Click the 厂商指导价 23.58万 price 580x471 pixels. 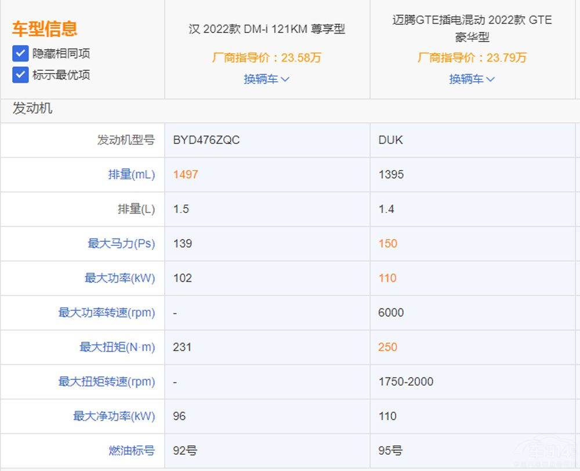point(267,57)
